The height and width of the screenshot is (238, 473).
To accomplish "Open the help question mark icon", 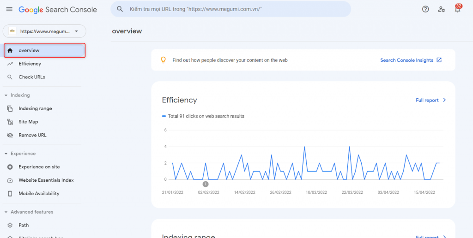I will [x=425, y=9].
